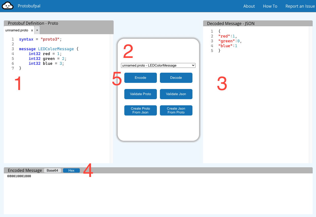316x217 pixels.
Task: Click the Protobufpal cloud logo
Action: (x=7, y=5)
